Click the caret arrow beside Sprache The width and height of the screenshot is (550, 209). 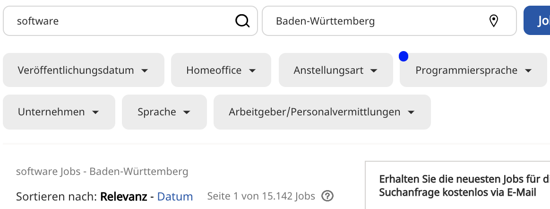click(x=187, y=113)
